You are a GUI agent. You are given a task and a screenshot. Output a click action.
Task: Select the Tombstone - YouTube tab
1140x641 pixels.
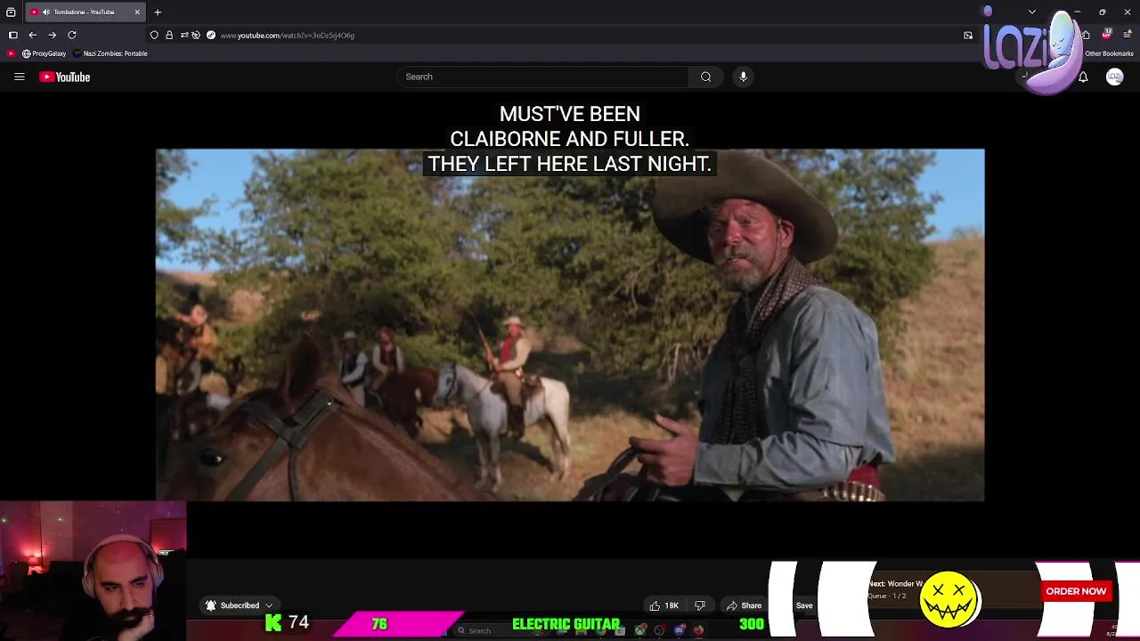coord(85,12)
